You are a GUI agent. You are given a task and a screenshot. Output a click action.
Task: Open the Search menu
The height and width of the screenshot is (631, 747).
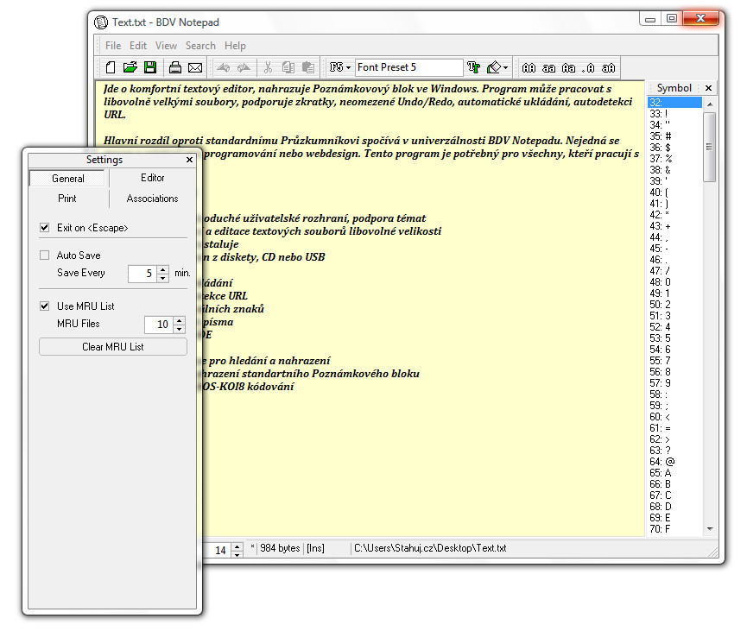[200, 46]
